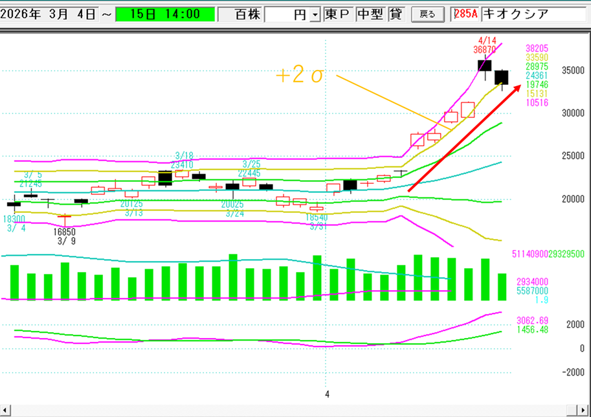Click the 貸 margin indicator
591x417 pixels.
(395, 14)
